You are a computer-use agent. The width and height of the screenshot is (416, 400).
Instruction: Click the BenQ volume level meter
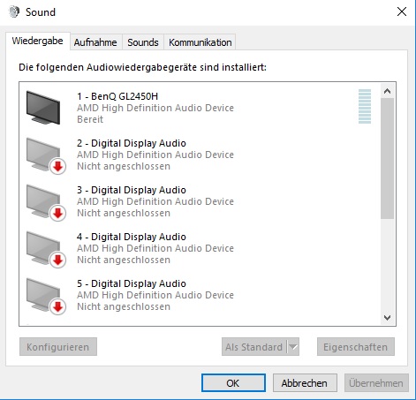pyautogui.click(x=365, y=106)
